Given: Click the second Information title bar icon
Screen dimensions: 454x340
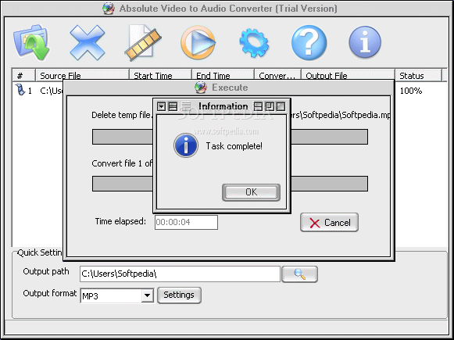Looking at the screenshot, I should pyautogui.click(x=173, y=106).
